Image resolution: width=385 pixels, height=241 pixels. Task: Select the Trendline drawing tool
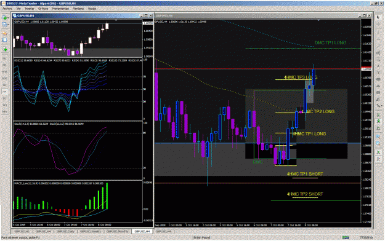click(x=378, y=46)
